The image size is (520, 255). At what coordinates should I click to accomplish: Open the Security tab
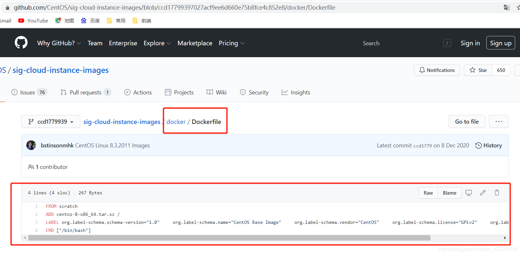(254, 92)
